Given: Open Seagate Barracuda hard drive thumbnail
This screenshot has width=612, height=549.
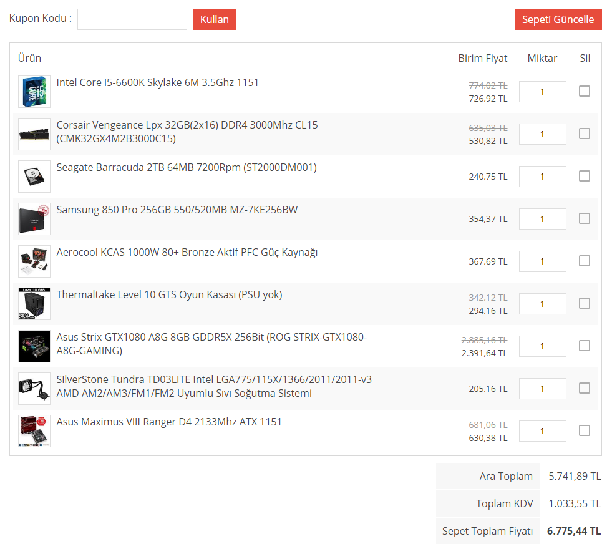Looking at the screenshot, I should [34, 177].
